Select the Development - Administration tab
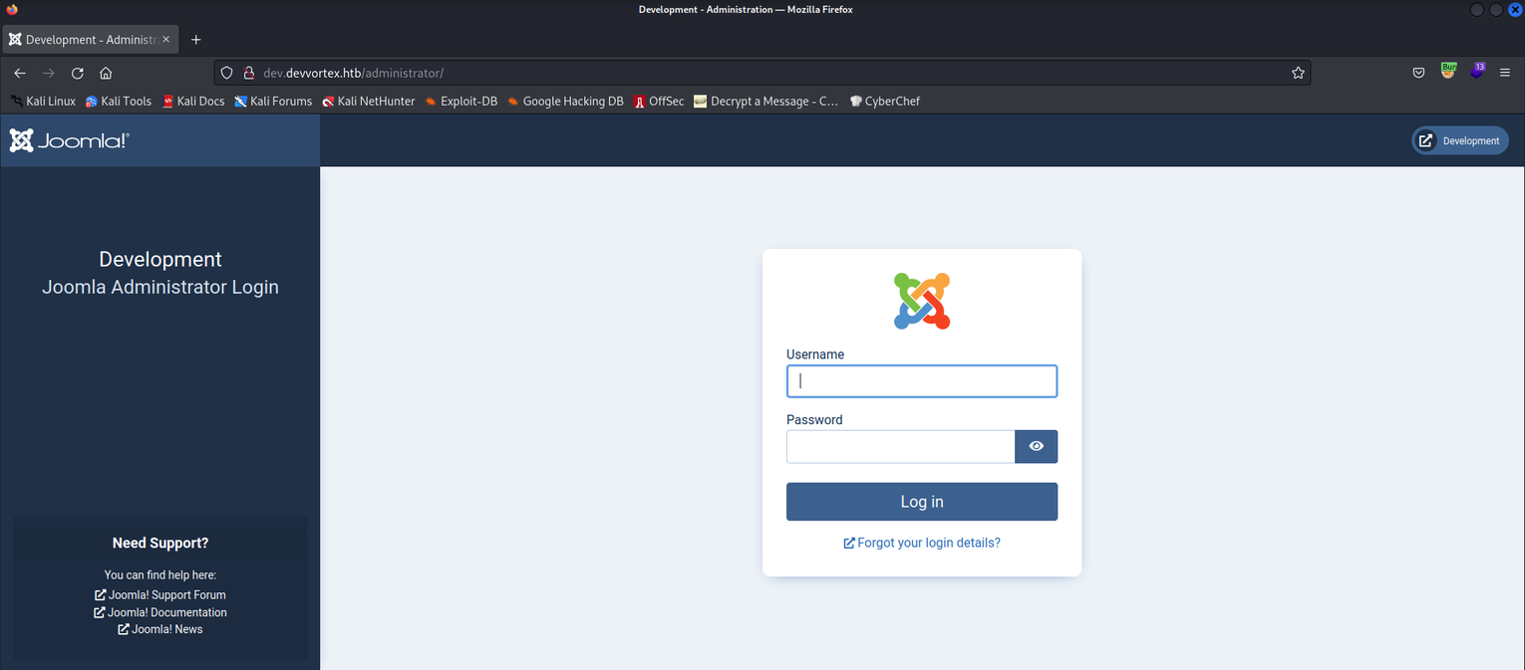 [x=91, y=40]
